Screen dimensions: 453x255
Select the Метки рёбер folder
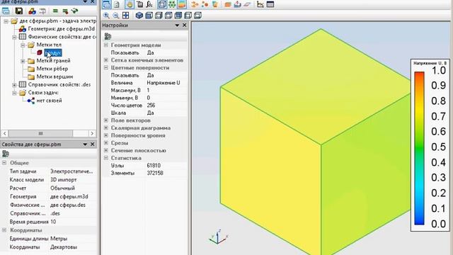click(x=52, y=69)
